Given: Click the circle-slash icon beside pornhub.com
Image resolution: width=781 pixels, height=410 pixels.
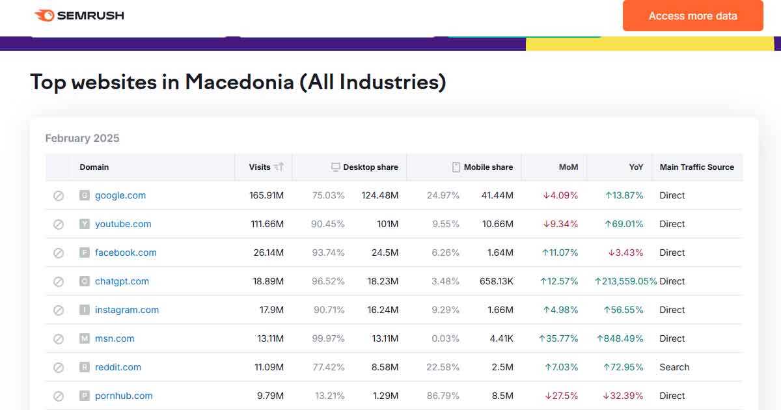Looking at the screenshot, I should coord(59,396).
